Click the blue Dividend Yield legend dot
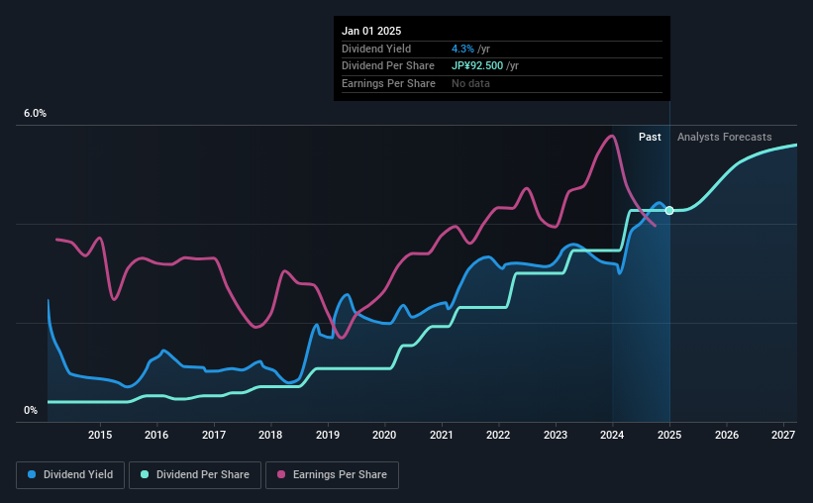Viewport: 813px width, 503px height. [32, 474]
